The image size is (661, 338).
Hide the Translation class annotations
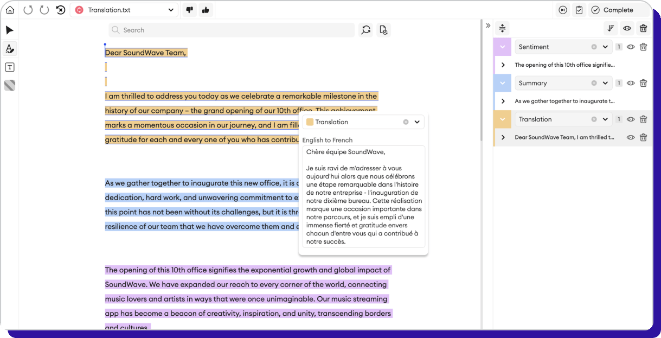pos(631,119)
